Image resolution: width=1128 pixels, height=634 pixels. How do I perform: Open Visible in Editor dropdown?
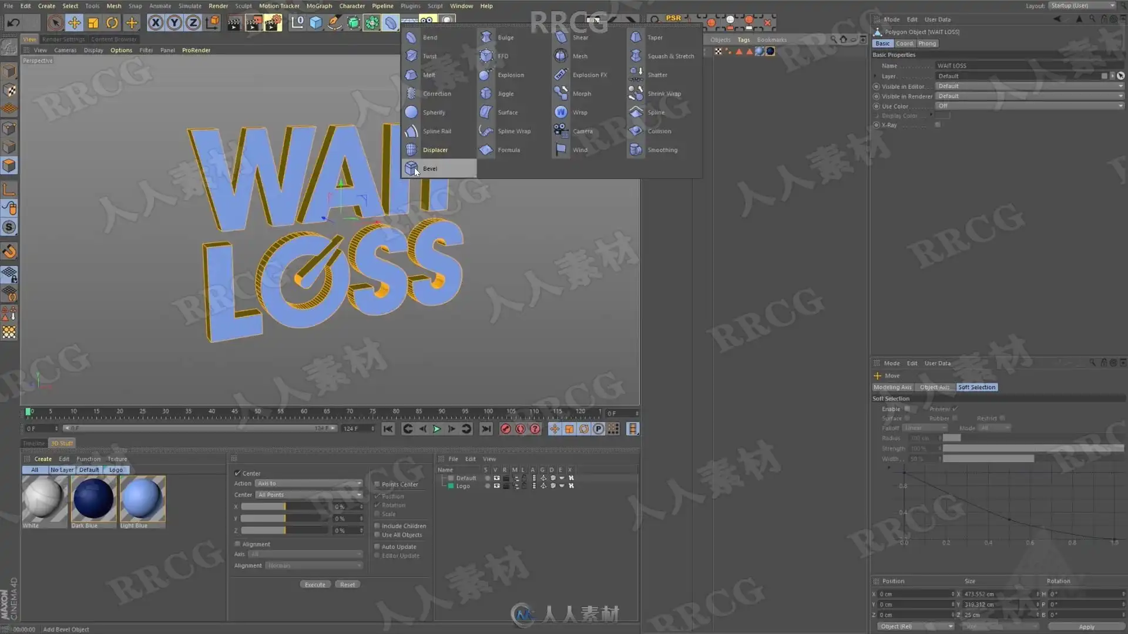(1029, 86)
